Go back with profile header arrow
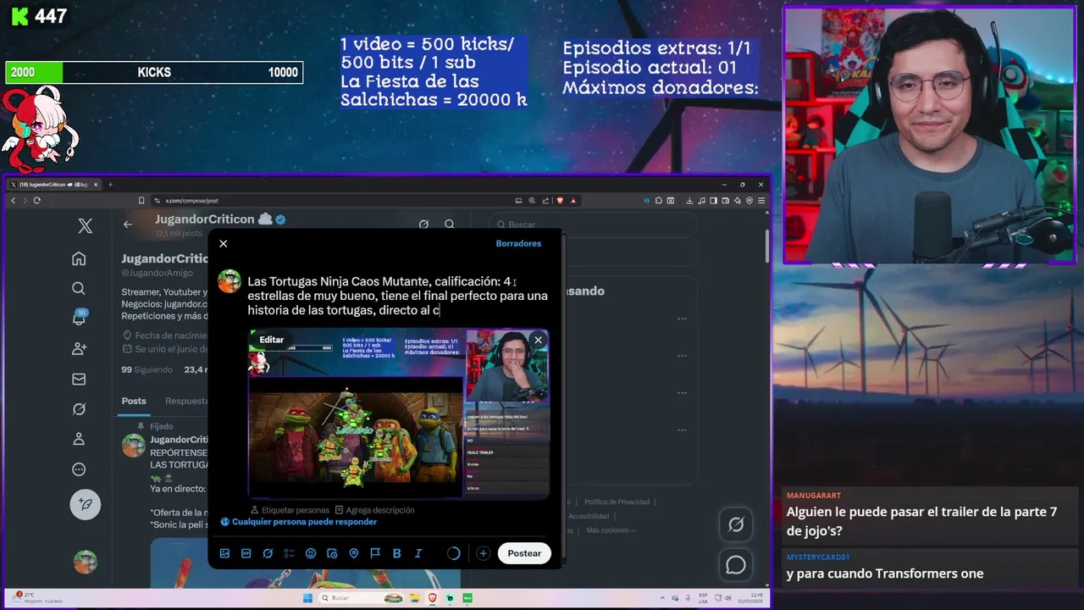 tap(128, 225)
